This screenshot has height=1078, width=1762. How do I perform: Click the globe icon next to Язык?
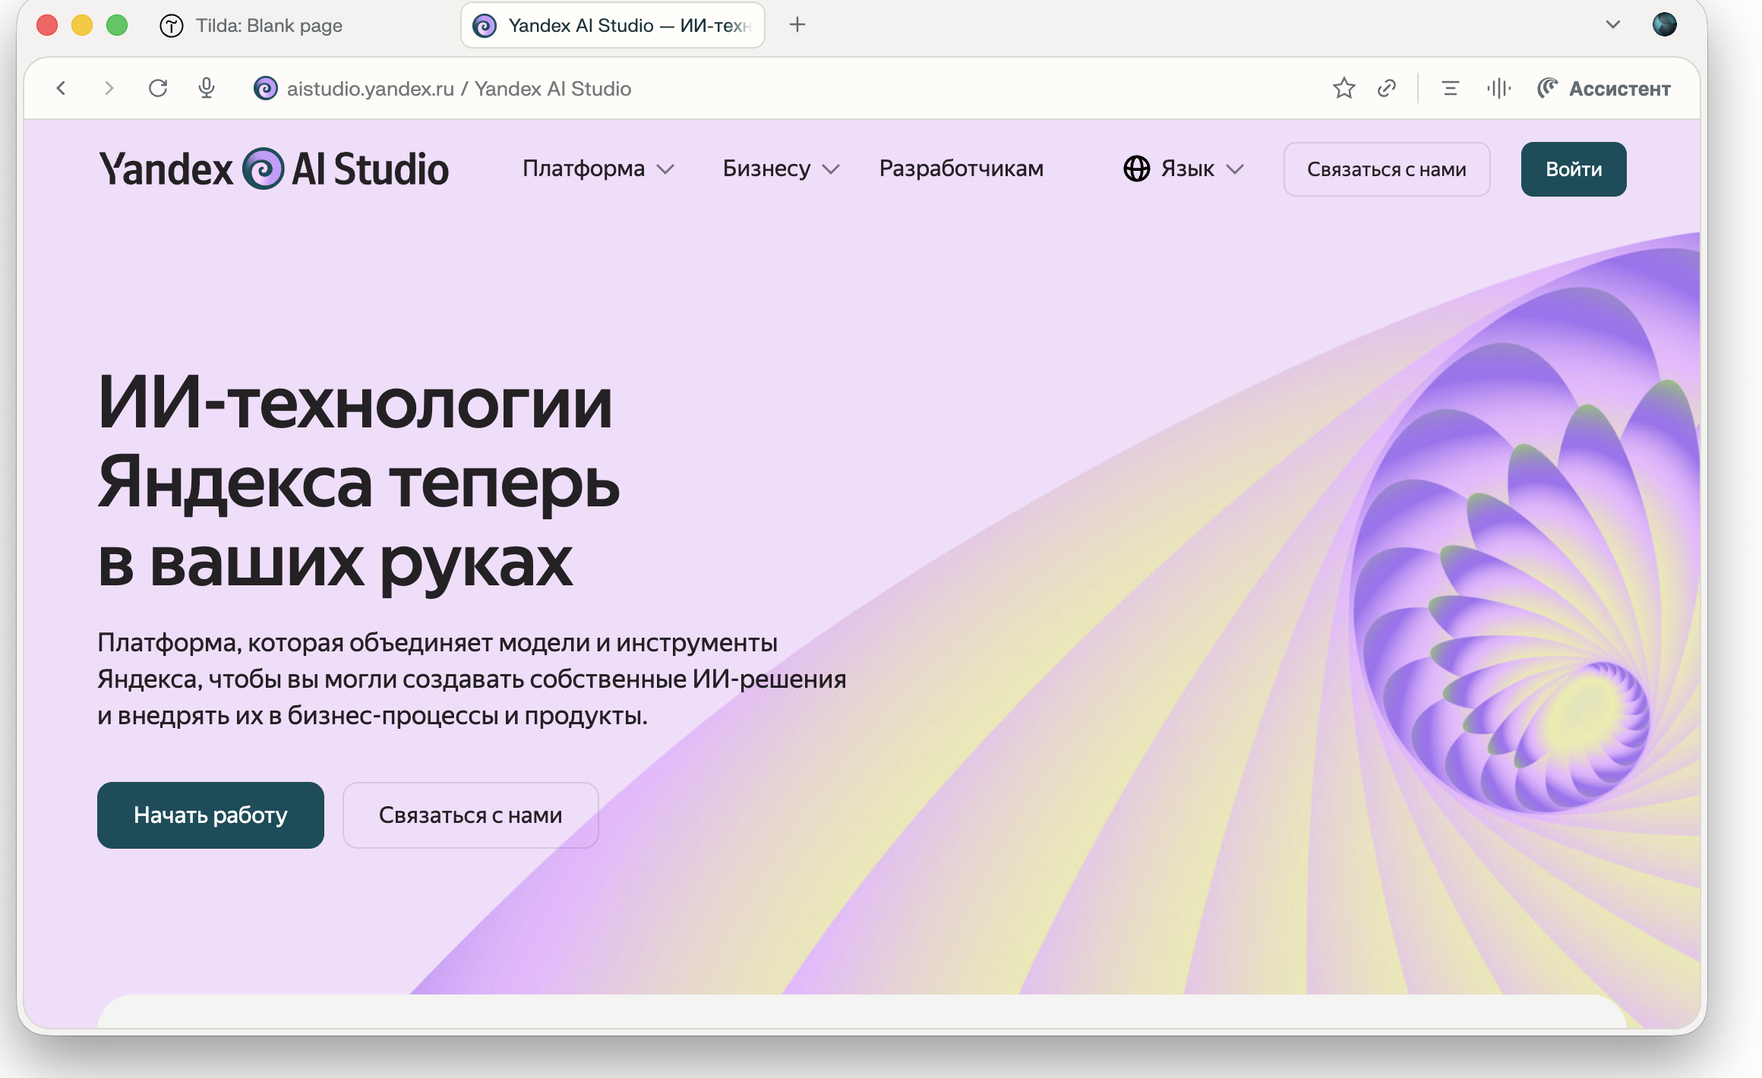(x=1136, y=169)
